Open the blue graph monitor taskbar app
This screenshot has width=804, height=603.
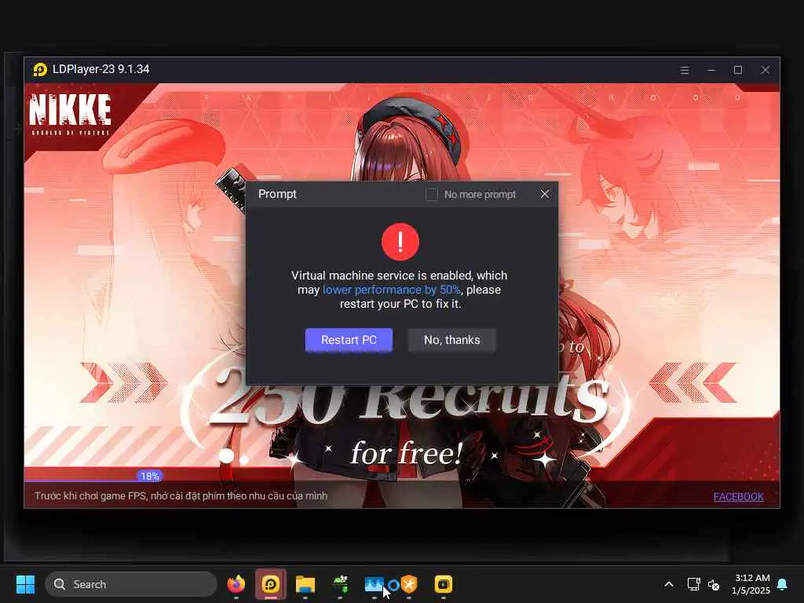[374, 584]
